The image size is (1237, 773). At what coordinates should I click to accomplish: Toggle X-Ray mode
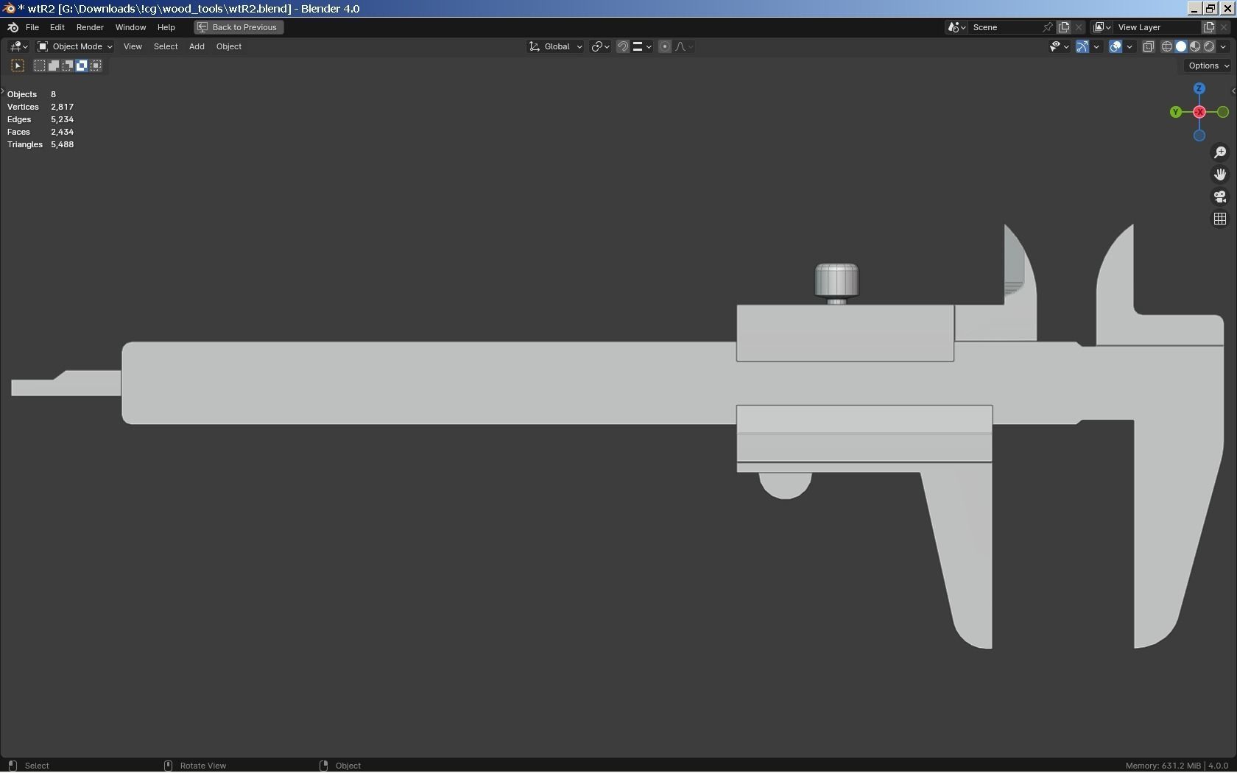tap(1148, 46)
